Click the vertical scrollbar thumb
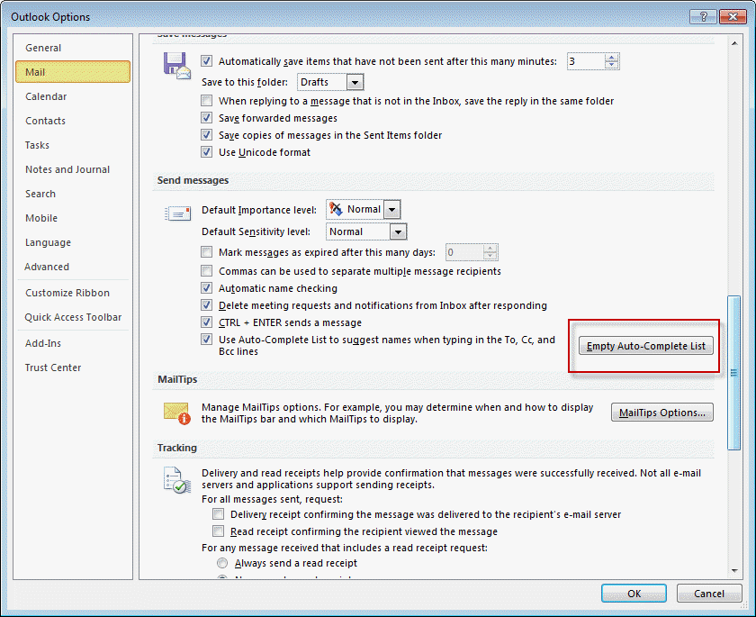The image size is (756, 617). (x=733, y=373)
